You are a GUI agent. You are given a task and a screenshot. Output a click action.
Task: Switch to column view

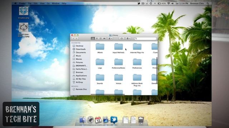(101, 38)
